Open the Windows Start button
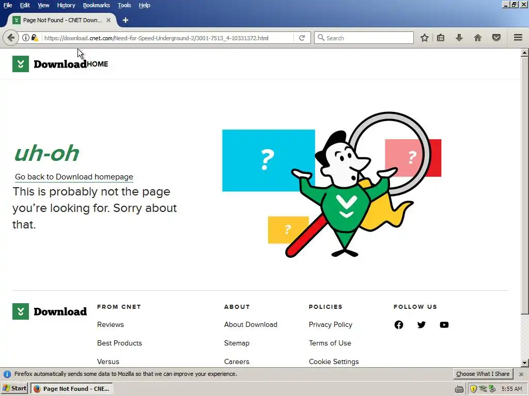The image size is (529, 396). (14, 389)
